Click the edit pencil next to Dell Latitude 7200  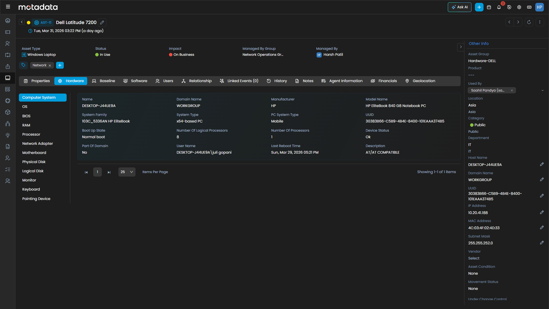coord(102,22)
